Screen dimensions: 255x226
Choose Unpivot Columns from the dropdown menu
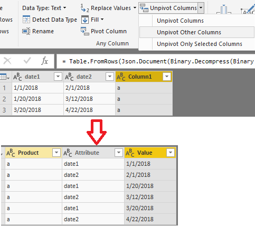[197, 21]
